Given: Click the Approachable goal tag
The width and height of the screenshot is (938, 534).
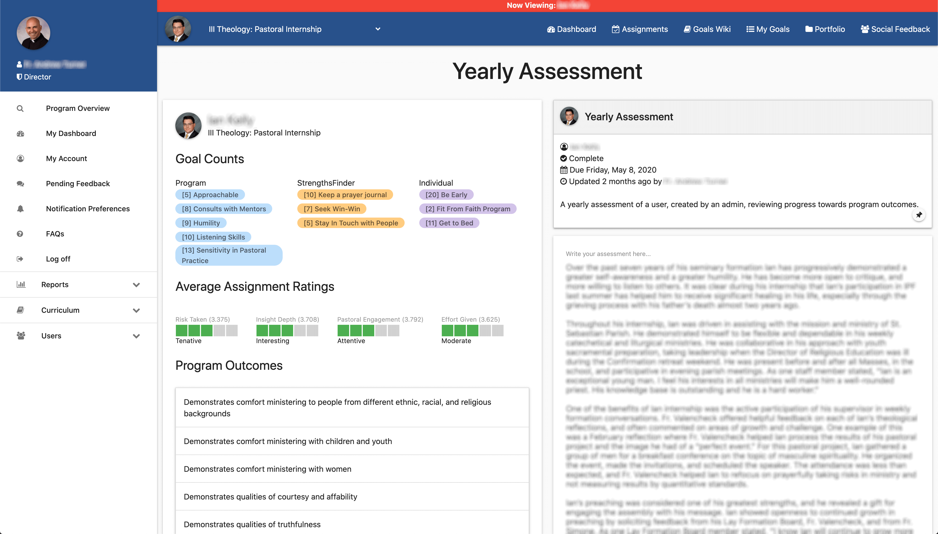Looking at the screenshot, I should tap(210, 195).
